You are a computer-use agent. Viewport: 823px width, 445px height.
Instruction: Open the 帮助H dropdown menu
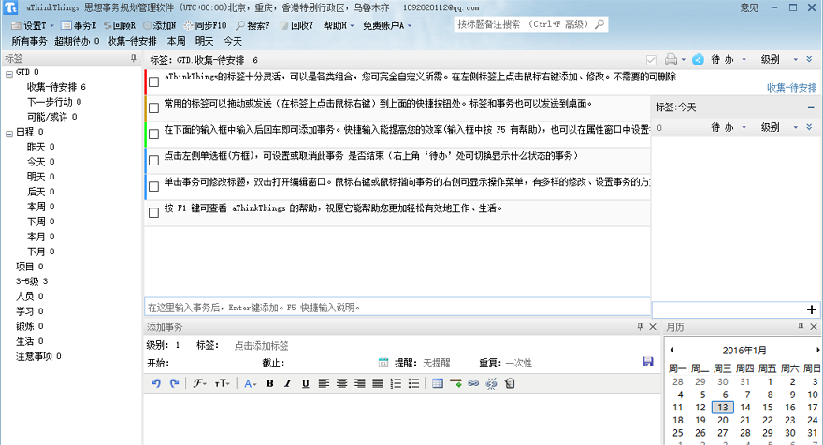click(339, 25)
